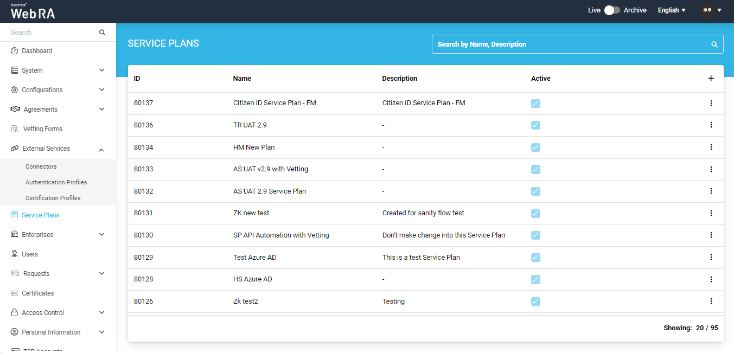Toggle the Live / Archive switch
The image size is (734, 353).
pos(612,10)
